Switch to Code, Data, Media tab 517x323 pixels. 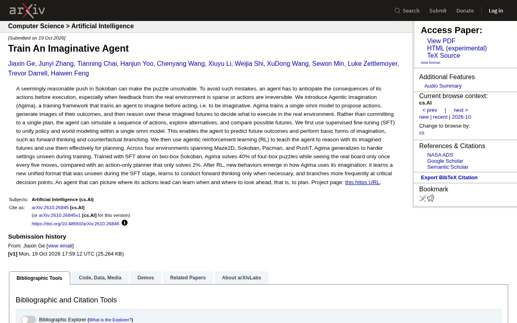tap(100, 278)
